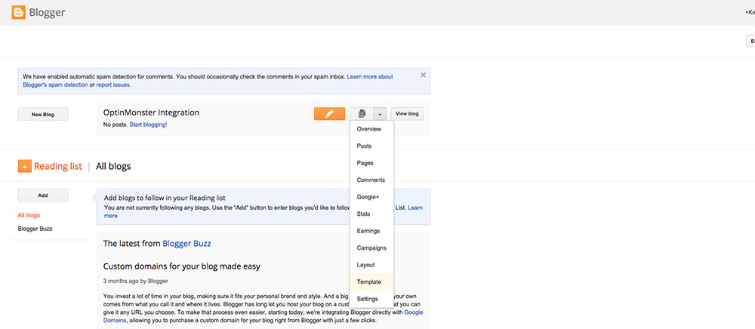Collapse the blog options dropdown arrow

tap(380, 114)
